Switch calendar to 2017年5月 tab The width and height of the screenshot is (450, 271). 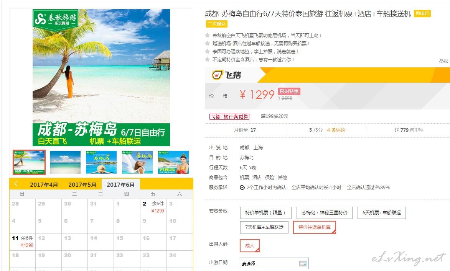[82, 185]
